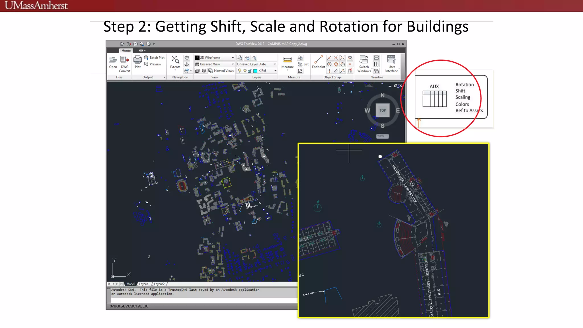583x328 pixels.
Task: Open the Unsaved Layer State dropdown
Action: [257, 64]
